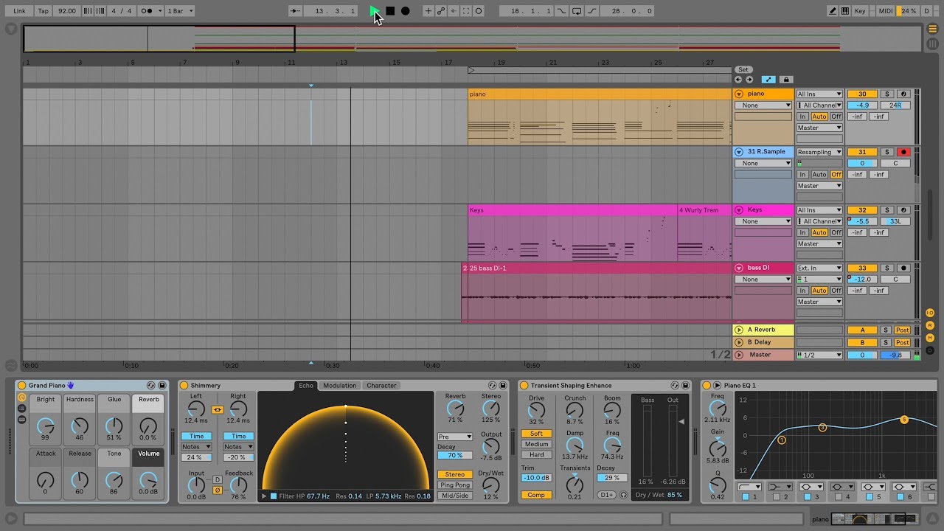
Task: Fold the Keys track using its triangle
Action: coord(739,210)
